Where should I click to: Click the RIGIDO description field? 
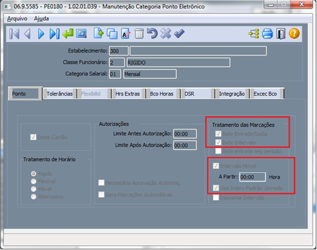coord(178,63)
